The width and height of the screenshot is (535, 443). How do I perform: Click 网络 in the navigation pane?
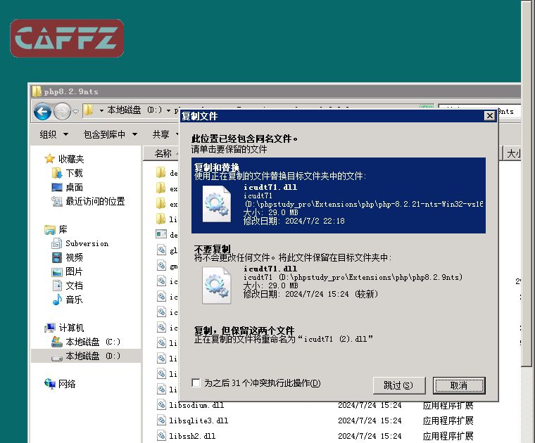coord(67,384)
